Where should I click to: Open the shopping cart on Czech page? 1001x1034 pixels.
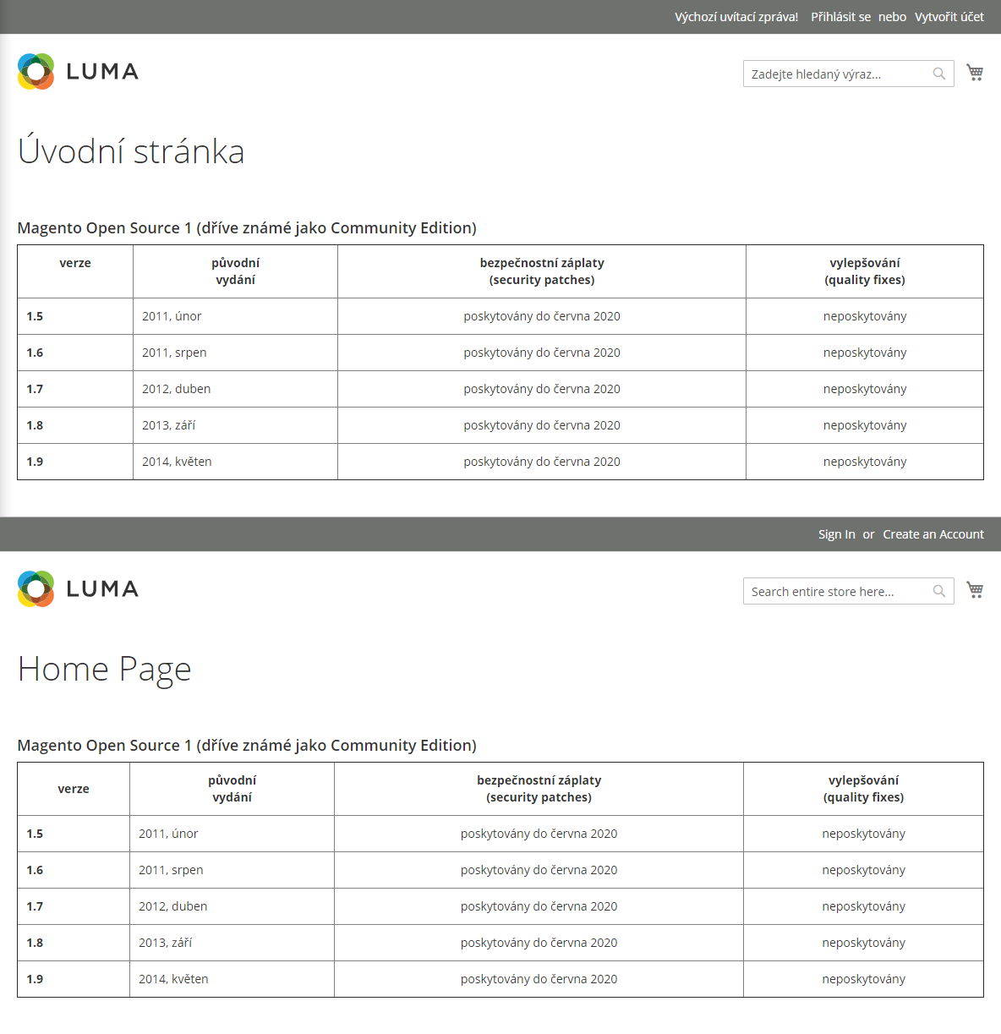click(975, 73)
